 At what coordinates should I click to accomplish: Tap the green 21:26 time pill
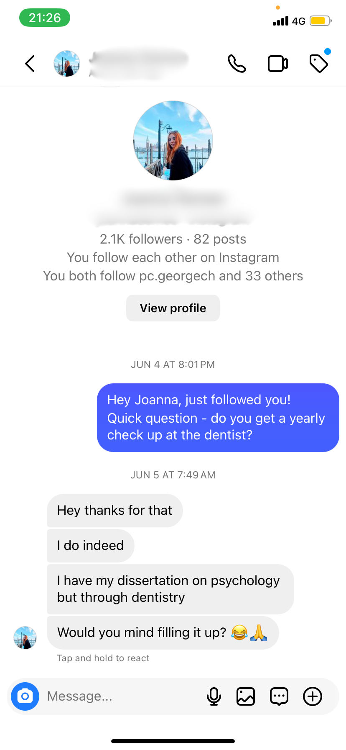click(x=45, y=18)
